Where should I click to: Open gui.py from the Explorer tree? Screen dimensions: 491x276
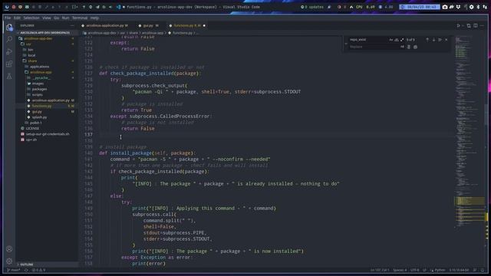coord(37,112)
